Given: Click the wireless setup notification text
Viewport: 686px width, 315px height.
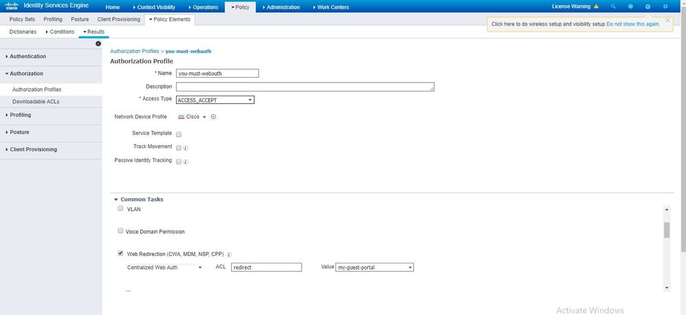Looking at the screenshot, I should click(x=549, y=24).
